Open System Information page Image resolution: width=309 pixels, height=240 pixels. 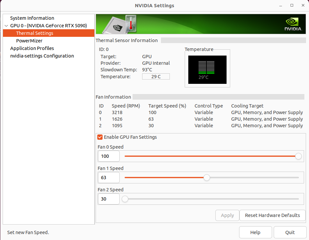[32, 18]
